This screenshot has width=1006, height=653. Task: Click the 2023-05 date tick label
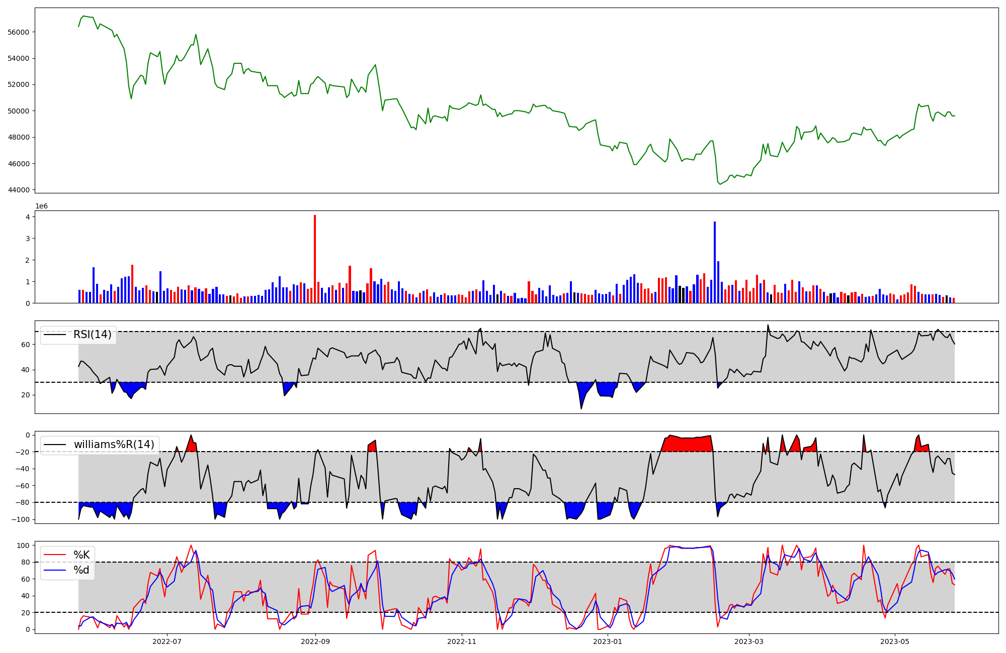(x=895, y=641)
